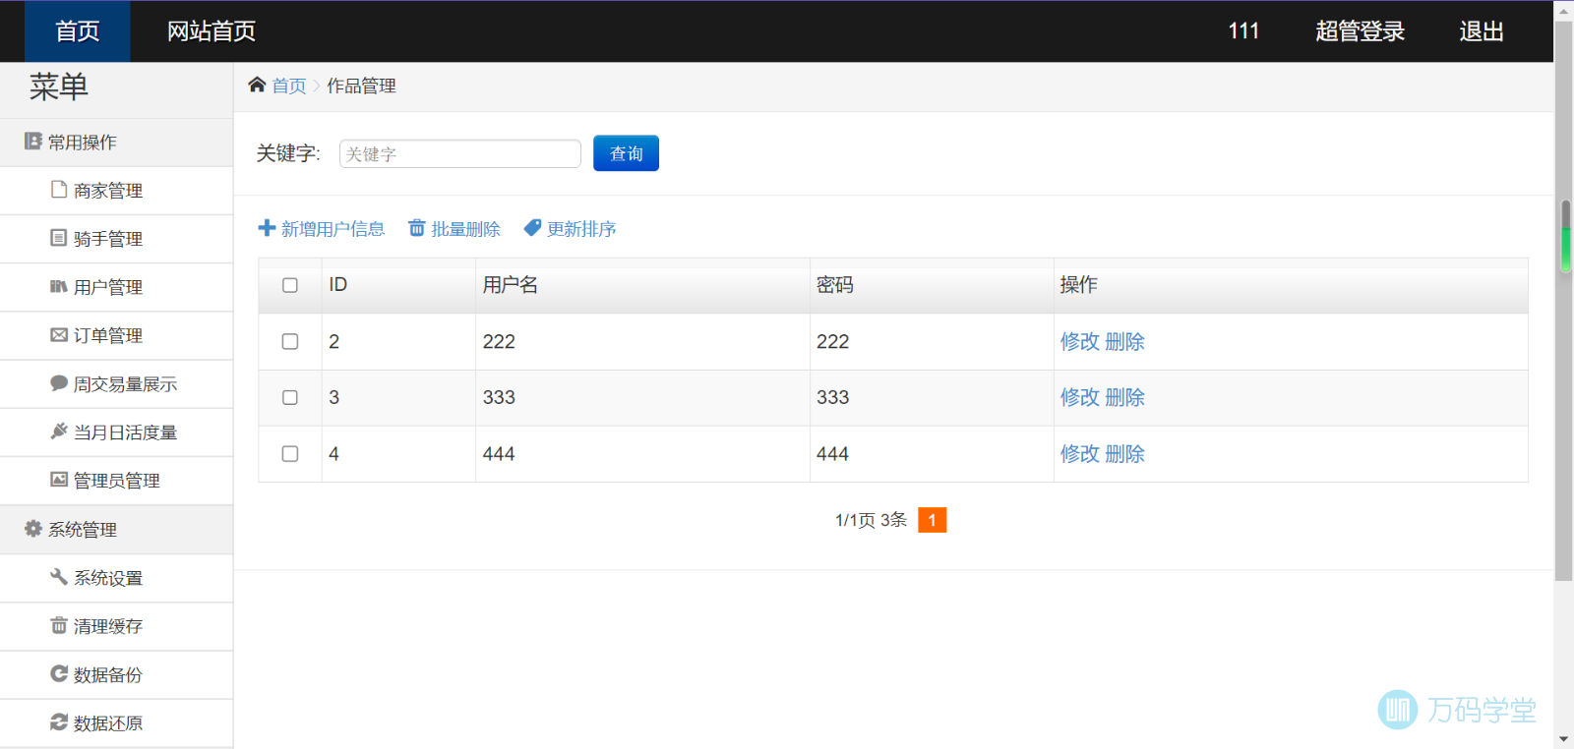Click 退出 to log out

pos(1482,31)
